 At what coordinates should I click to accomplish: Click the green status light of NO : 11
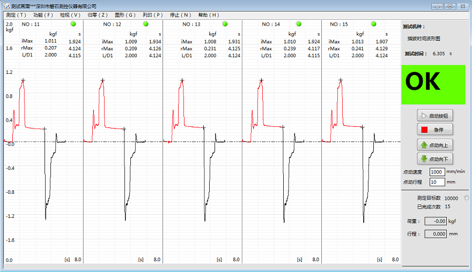73,24
